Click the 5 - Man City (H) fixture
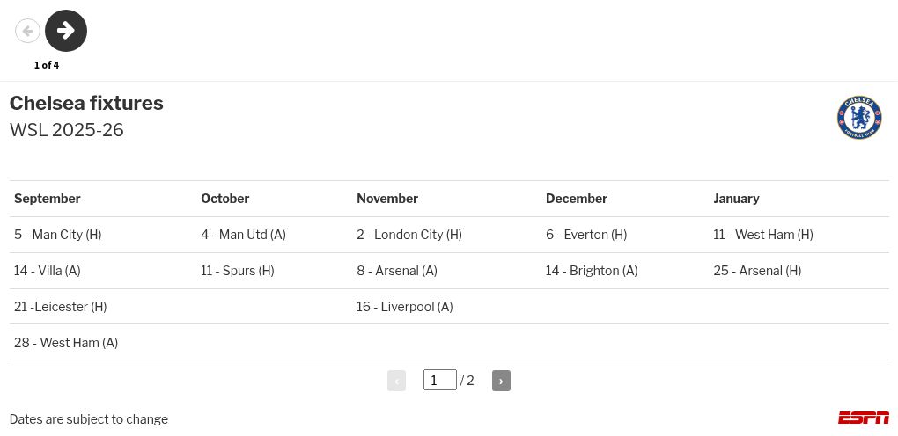 click(58, 235)
